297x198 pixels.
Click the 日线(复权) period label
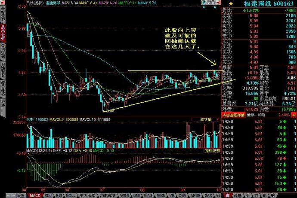pos(35,3)
